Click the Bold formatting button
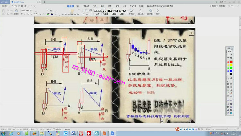 (22, 14)
